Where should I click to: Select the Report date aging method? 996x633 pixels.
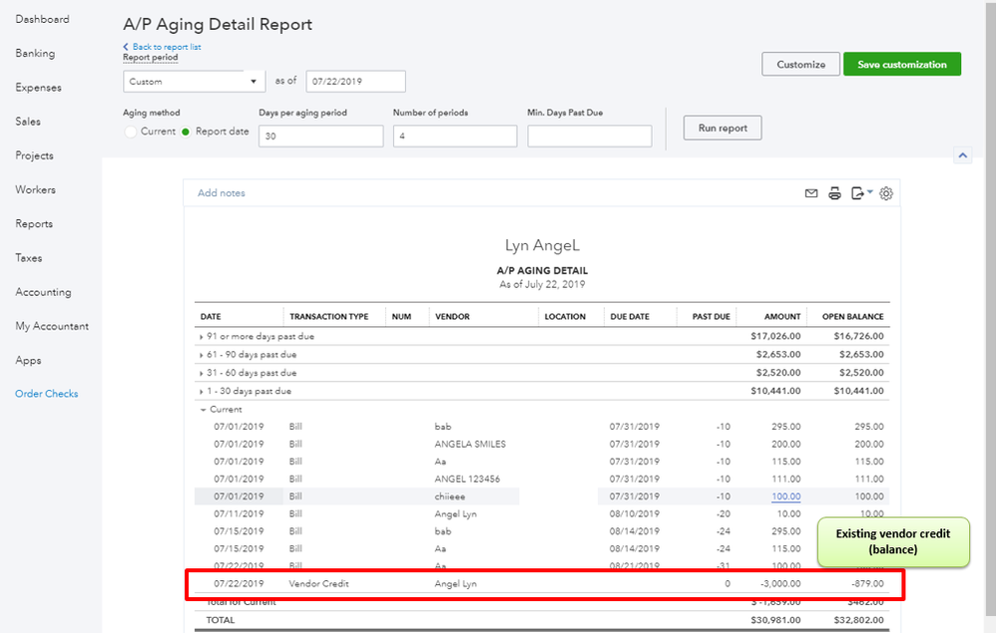186,132
